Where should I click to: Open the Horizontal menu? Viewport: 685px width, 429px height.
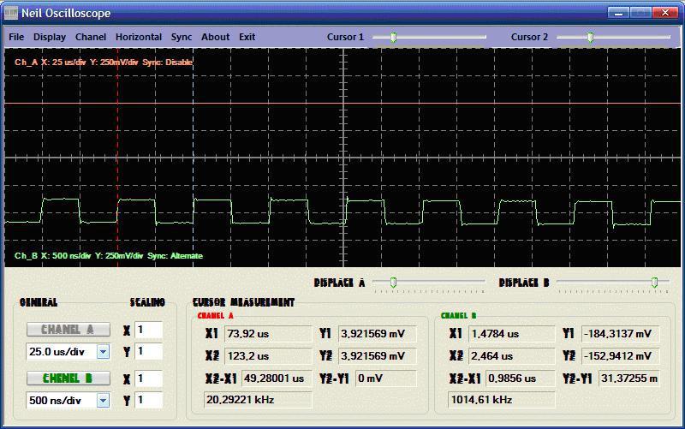coord(139,37)
